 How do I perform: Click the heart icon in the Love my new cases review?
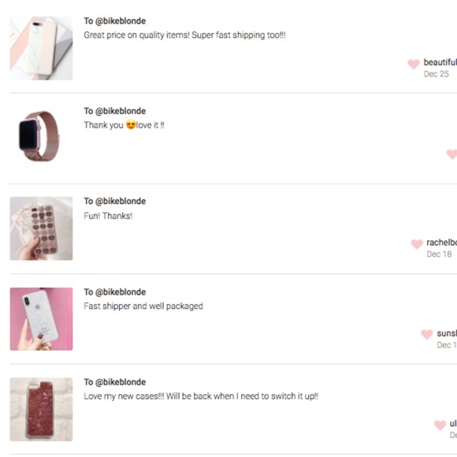(x=440, y=425)
